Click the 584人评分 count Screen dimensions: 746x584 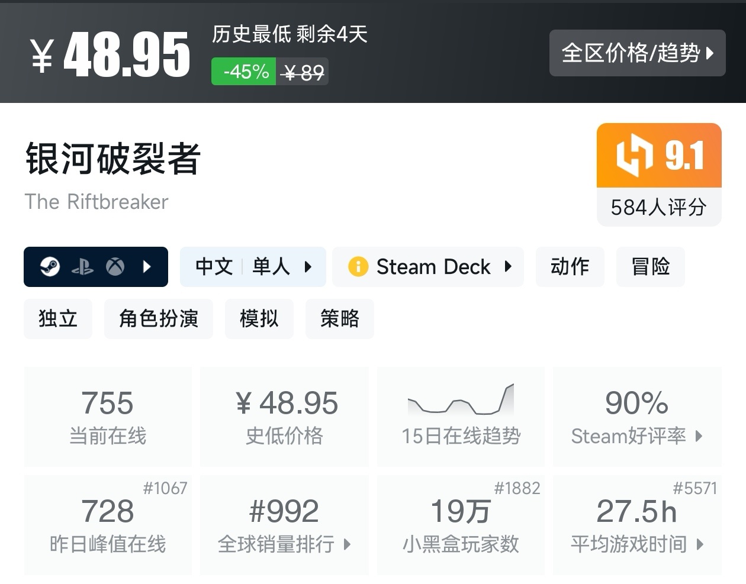[x=659, y=207]
